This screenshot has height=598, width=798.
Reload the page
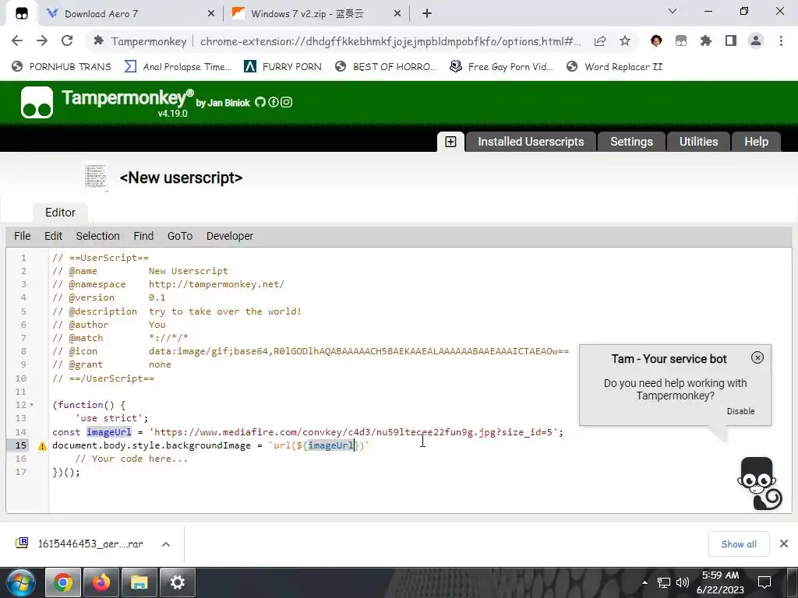pos(67,40)
